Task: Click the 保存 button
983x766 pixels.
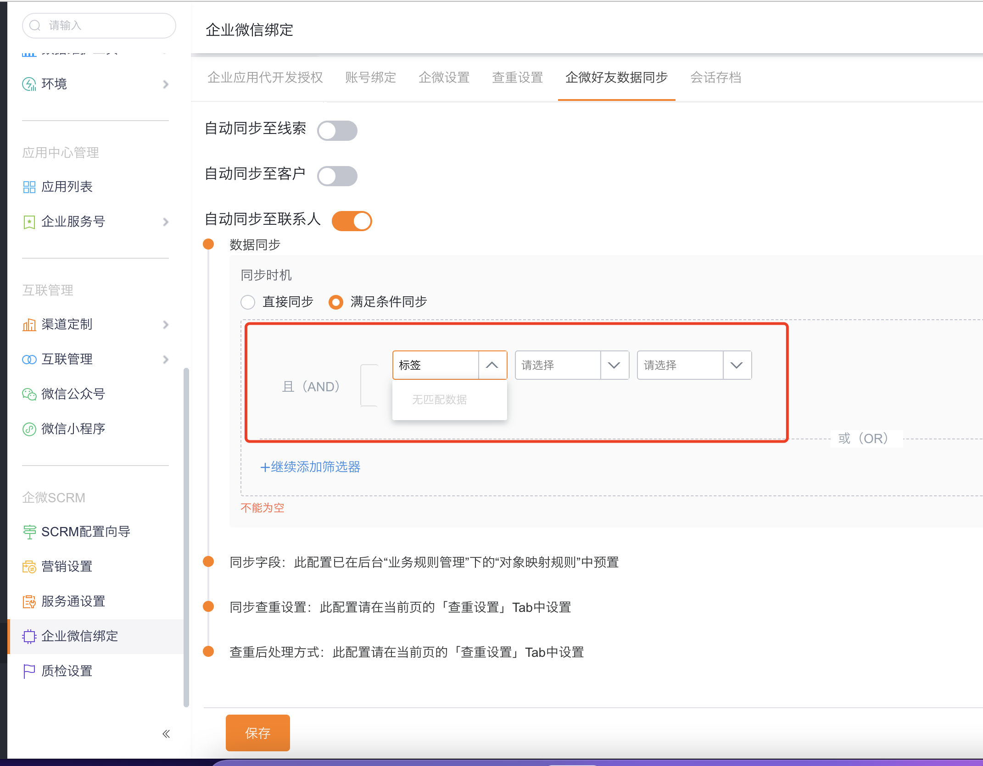Action: (x=257, y=733)
